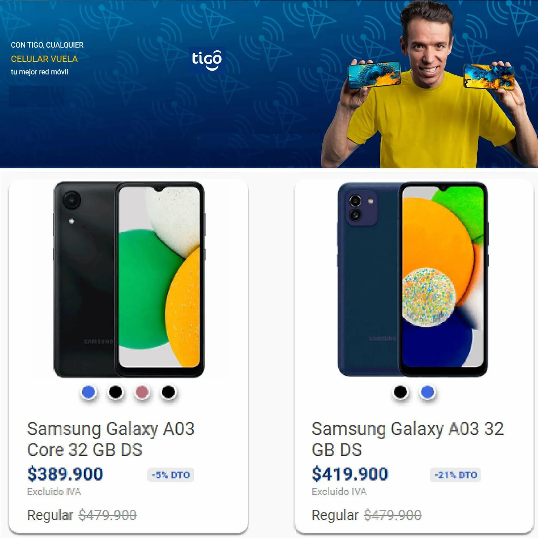This screenshot has height=538, width=538.
Task: Click the phone held on the banner's right side
Action: pos(489,76)
